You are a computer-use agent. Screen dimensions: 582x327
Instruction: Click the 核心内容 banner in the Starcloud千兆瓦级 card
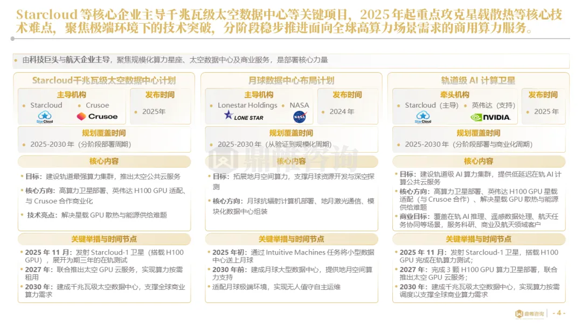coord(105,161)
